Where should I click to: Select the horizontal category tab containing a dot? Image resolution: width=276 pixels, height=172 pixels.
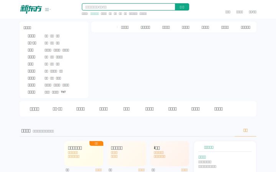point(58,109)
